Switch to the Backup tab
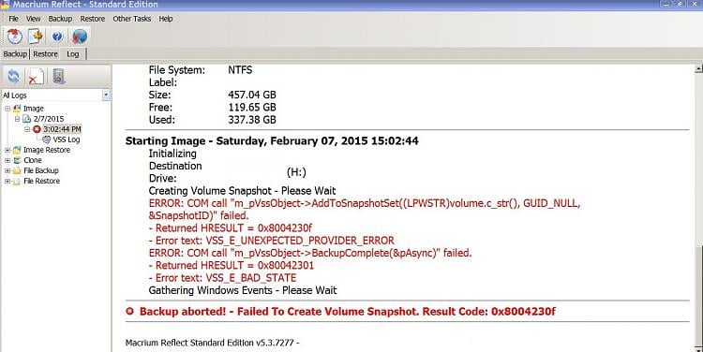 pos(15,53)
